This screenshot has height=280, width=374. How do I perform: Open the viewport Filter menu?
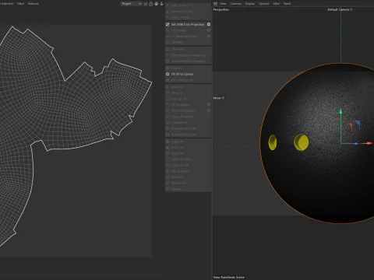[277, 4]
